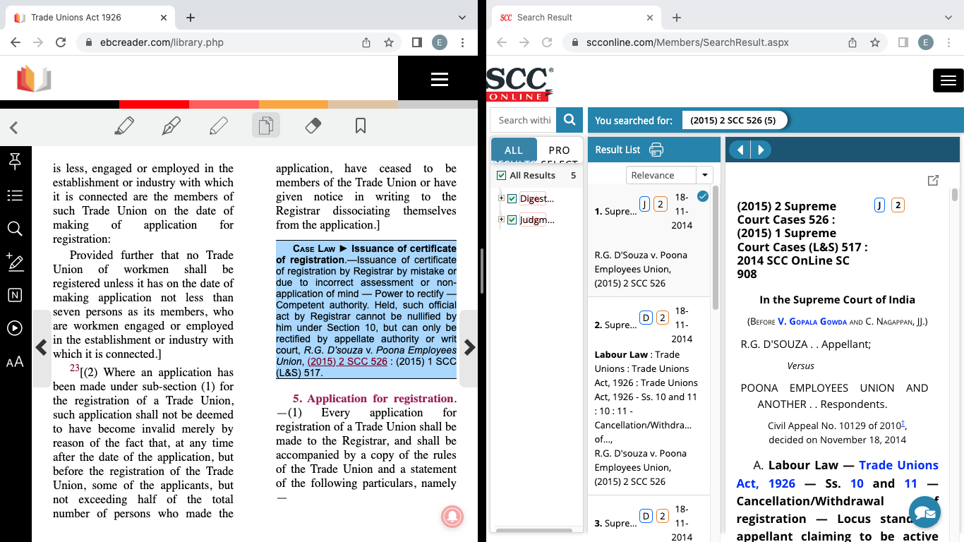Select the eraser tool in EBC Reader
Screen dimensions: 964x542
313,126
